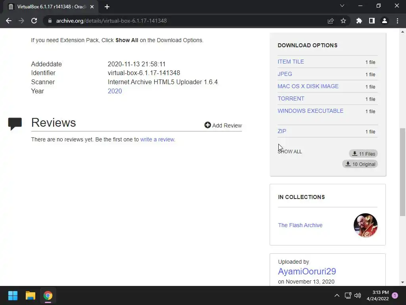Select the VirtualBox 6.1.17 r141348 tab
The height and width of the screenshot is (305, 406).
[51, 7]
